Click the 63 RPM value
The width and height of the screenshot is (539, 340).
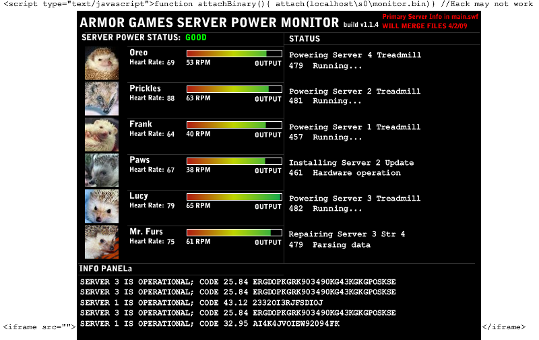click(x=198, y=98)
